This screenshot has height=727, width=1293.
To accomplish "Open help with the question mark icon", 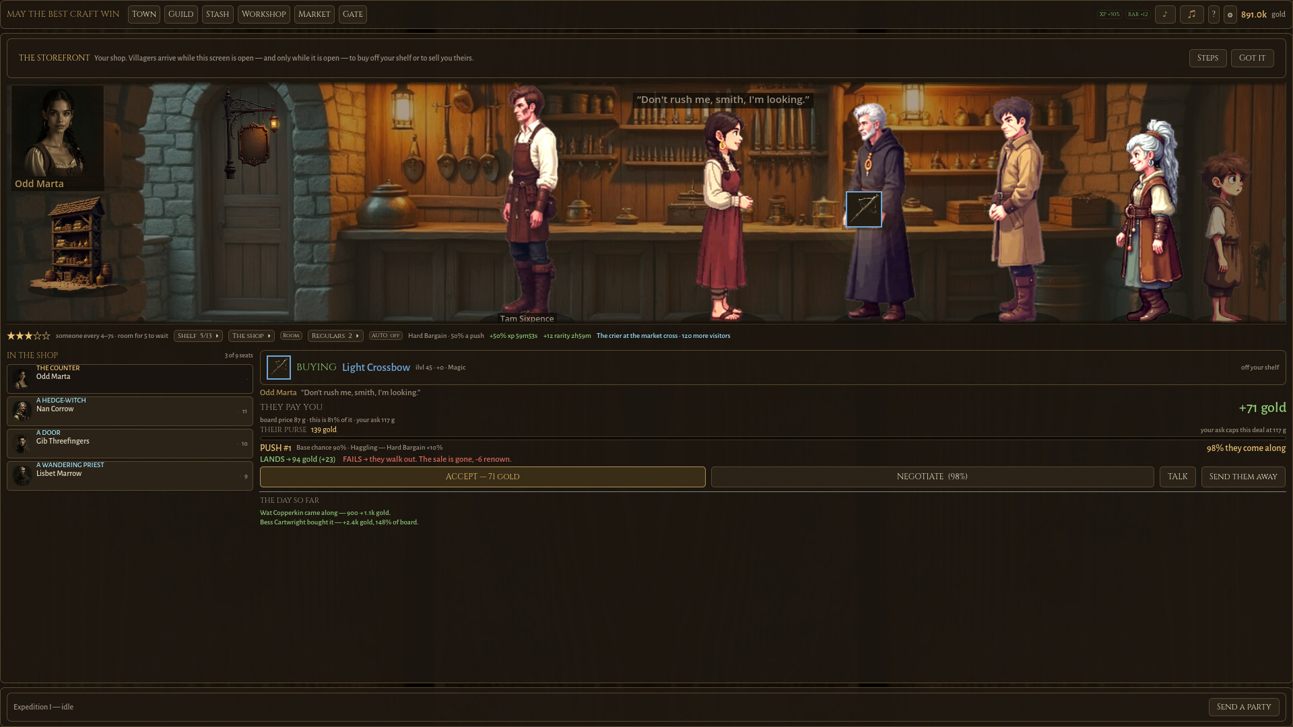I will tap(1214, 14).
